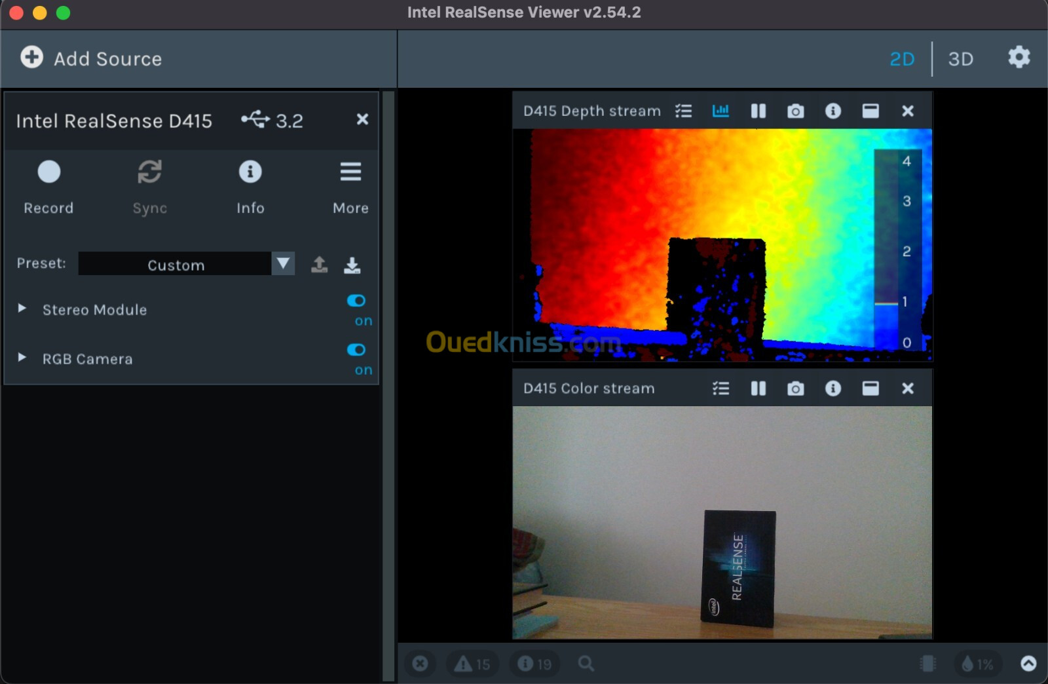Image resolution: width=1048 pixels, height=684 pixels.
Task: Take a snapshot of the Depth stream
Action: pyautogui.click(x=795, y=111)
